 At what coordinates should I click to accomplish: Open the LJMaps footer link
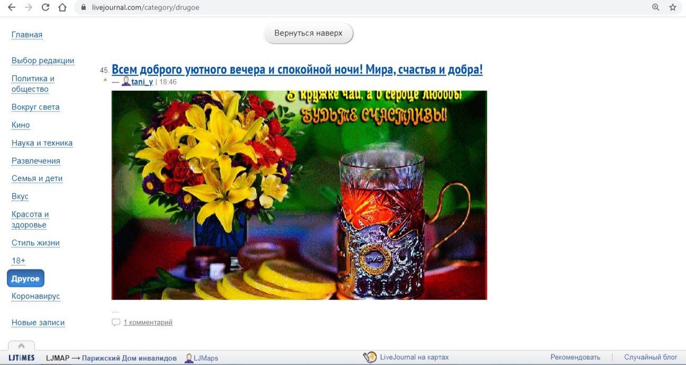tap(206, 358)
